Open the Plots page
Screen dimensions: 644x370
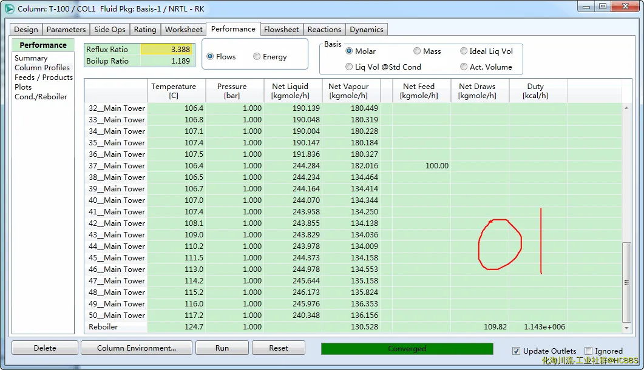pos(23,87)
